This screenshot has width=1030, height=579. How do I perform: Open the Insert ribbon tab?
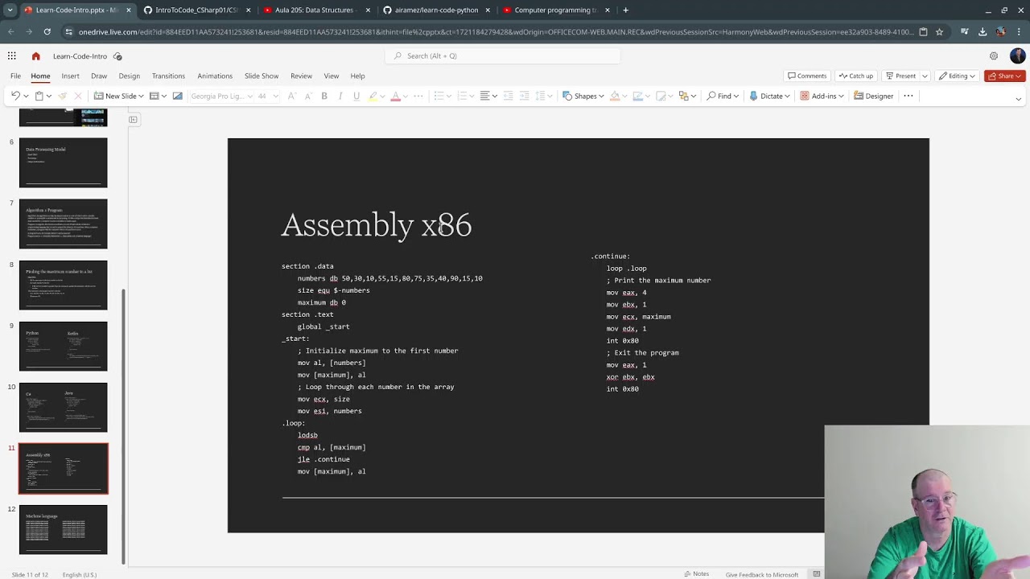pos(70,76)
